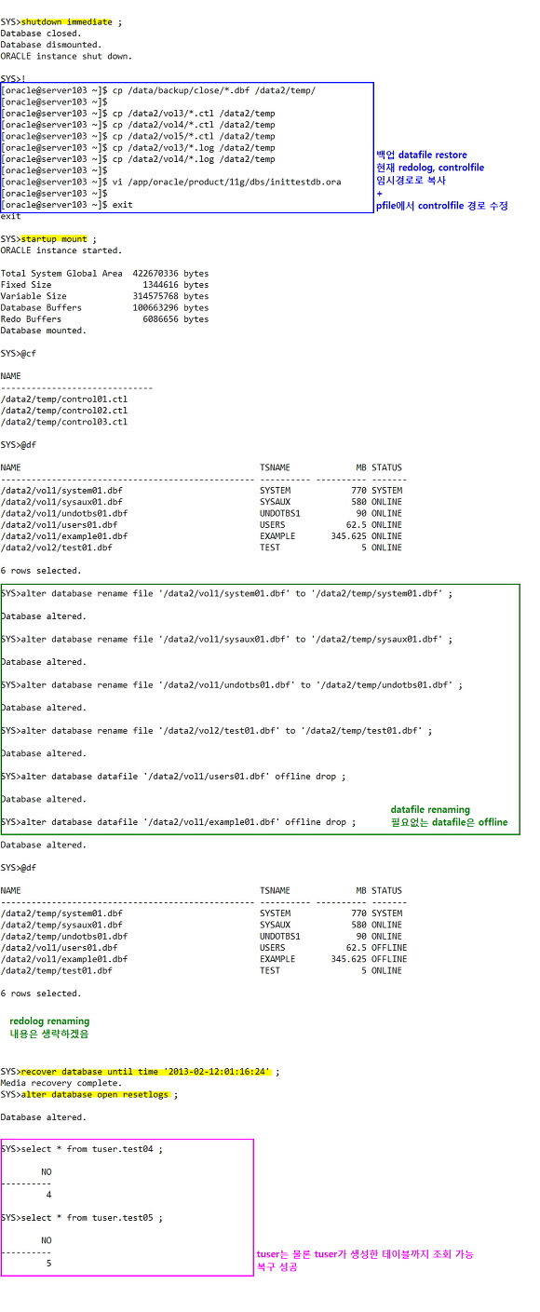Click the blue '백업 datafile restore' note
Image resolution: width=540 pixels, height=1312 pixels.
[x=422, y=155]
